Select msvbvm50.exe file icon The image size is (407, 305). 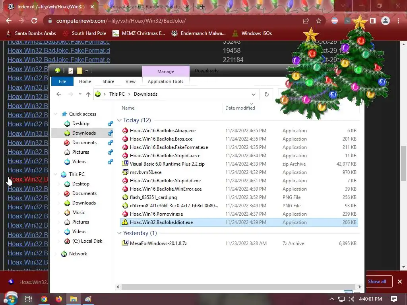[x=125, y=172]
